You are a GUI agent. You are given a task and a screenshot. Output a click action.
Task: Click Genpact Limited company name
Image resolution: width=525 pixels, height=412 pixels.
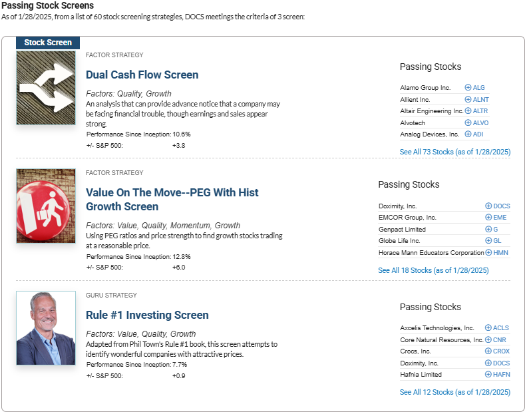[x=402, y=230]
